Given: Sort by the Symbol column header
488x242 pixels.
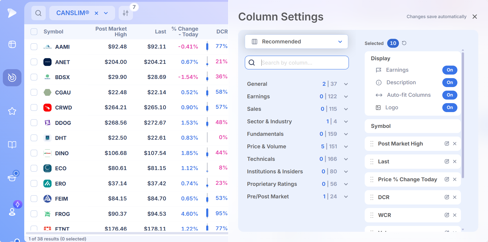Looking at the screenshot, I should (53, 32).
